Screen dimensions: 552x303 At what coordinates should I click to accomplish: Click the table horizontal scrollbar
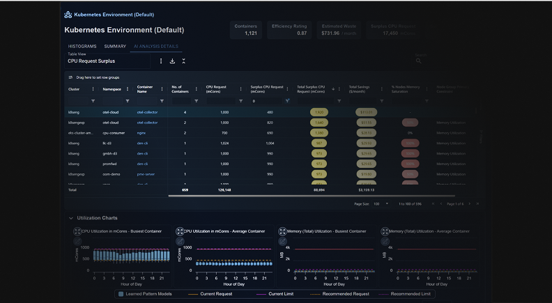click(312, 196)
